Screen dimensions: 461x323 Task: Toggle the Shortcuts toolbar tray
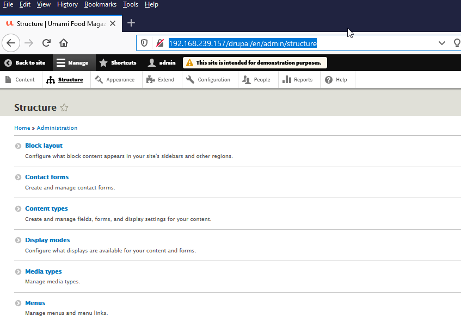[118, 62]
